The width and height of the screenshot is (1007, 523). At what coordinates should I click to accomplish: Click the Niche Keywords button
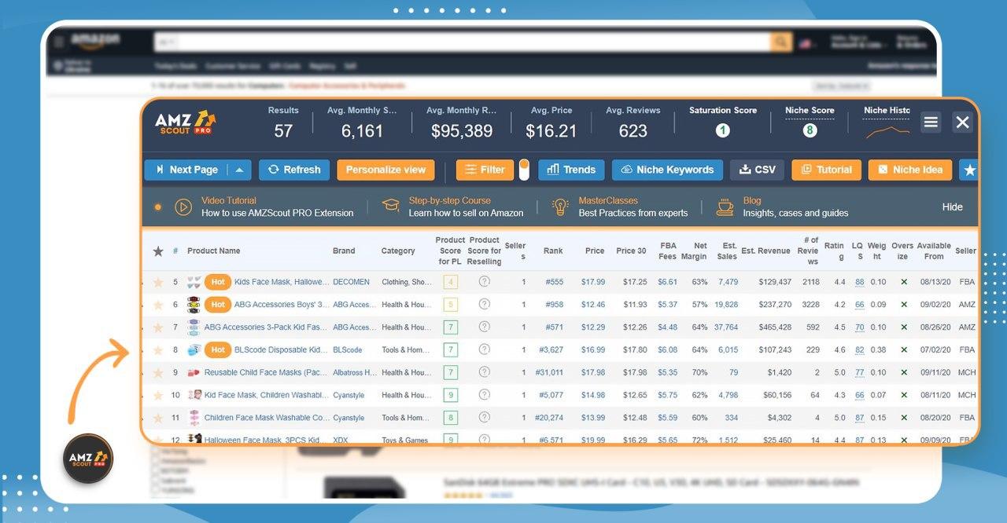click(x=667, y=170)
